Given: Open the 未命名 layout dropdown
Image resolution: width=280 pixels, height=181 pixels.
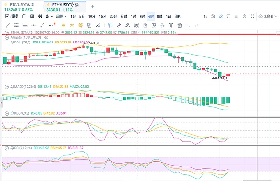Looking at the screenshot, I should tap(268, 16).
